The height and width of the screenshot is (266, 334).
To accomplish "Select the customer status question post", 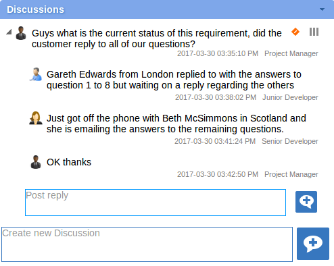I will tap(157, 38).
